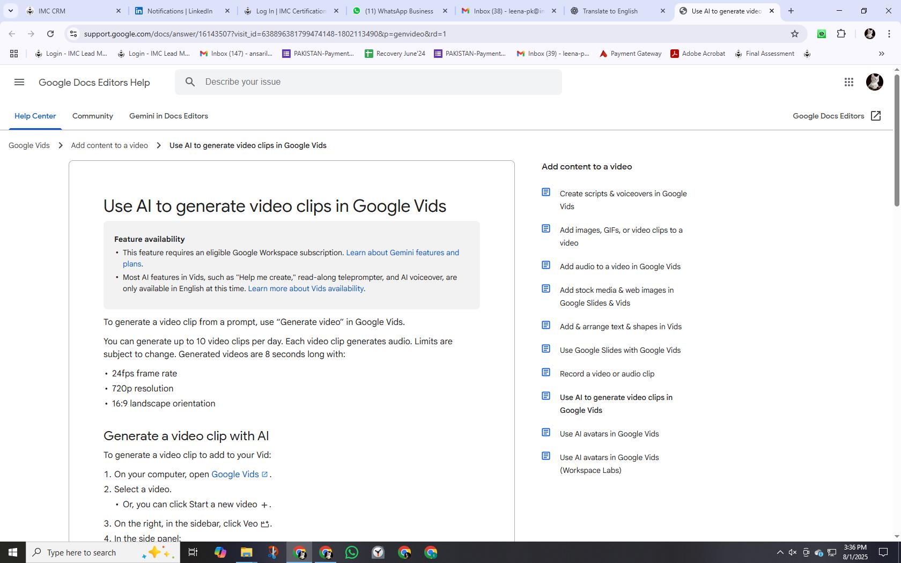Open the Chrome extensions puzzle icon
901x563 pixels.
click(841, 34)
